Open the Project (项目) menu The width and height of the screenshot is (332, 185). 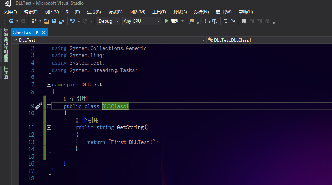point(73,12)
